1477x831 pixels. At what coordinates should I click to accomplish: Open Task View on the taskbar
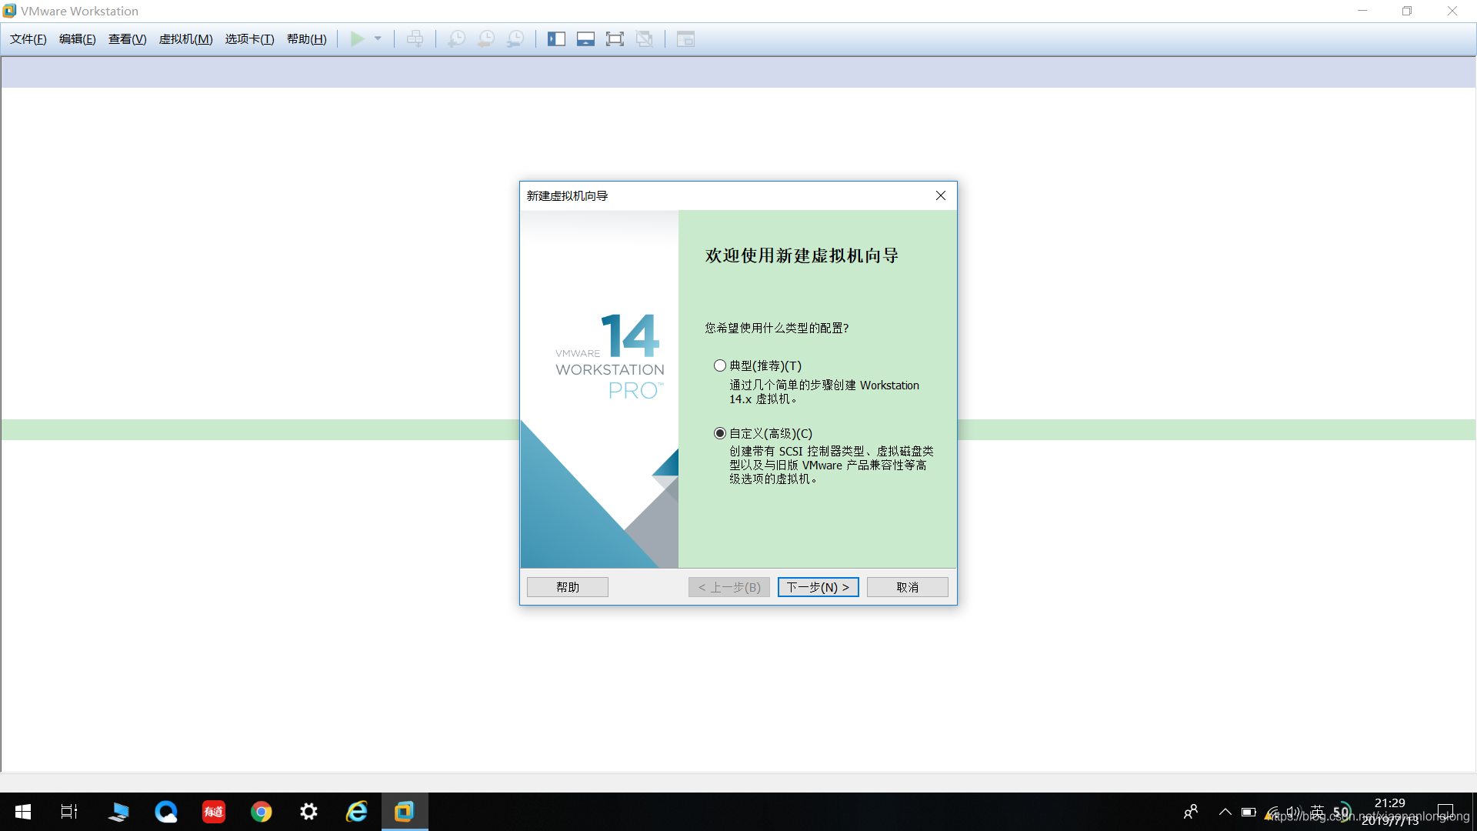[69, 812]
